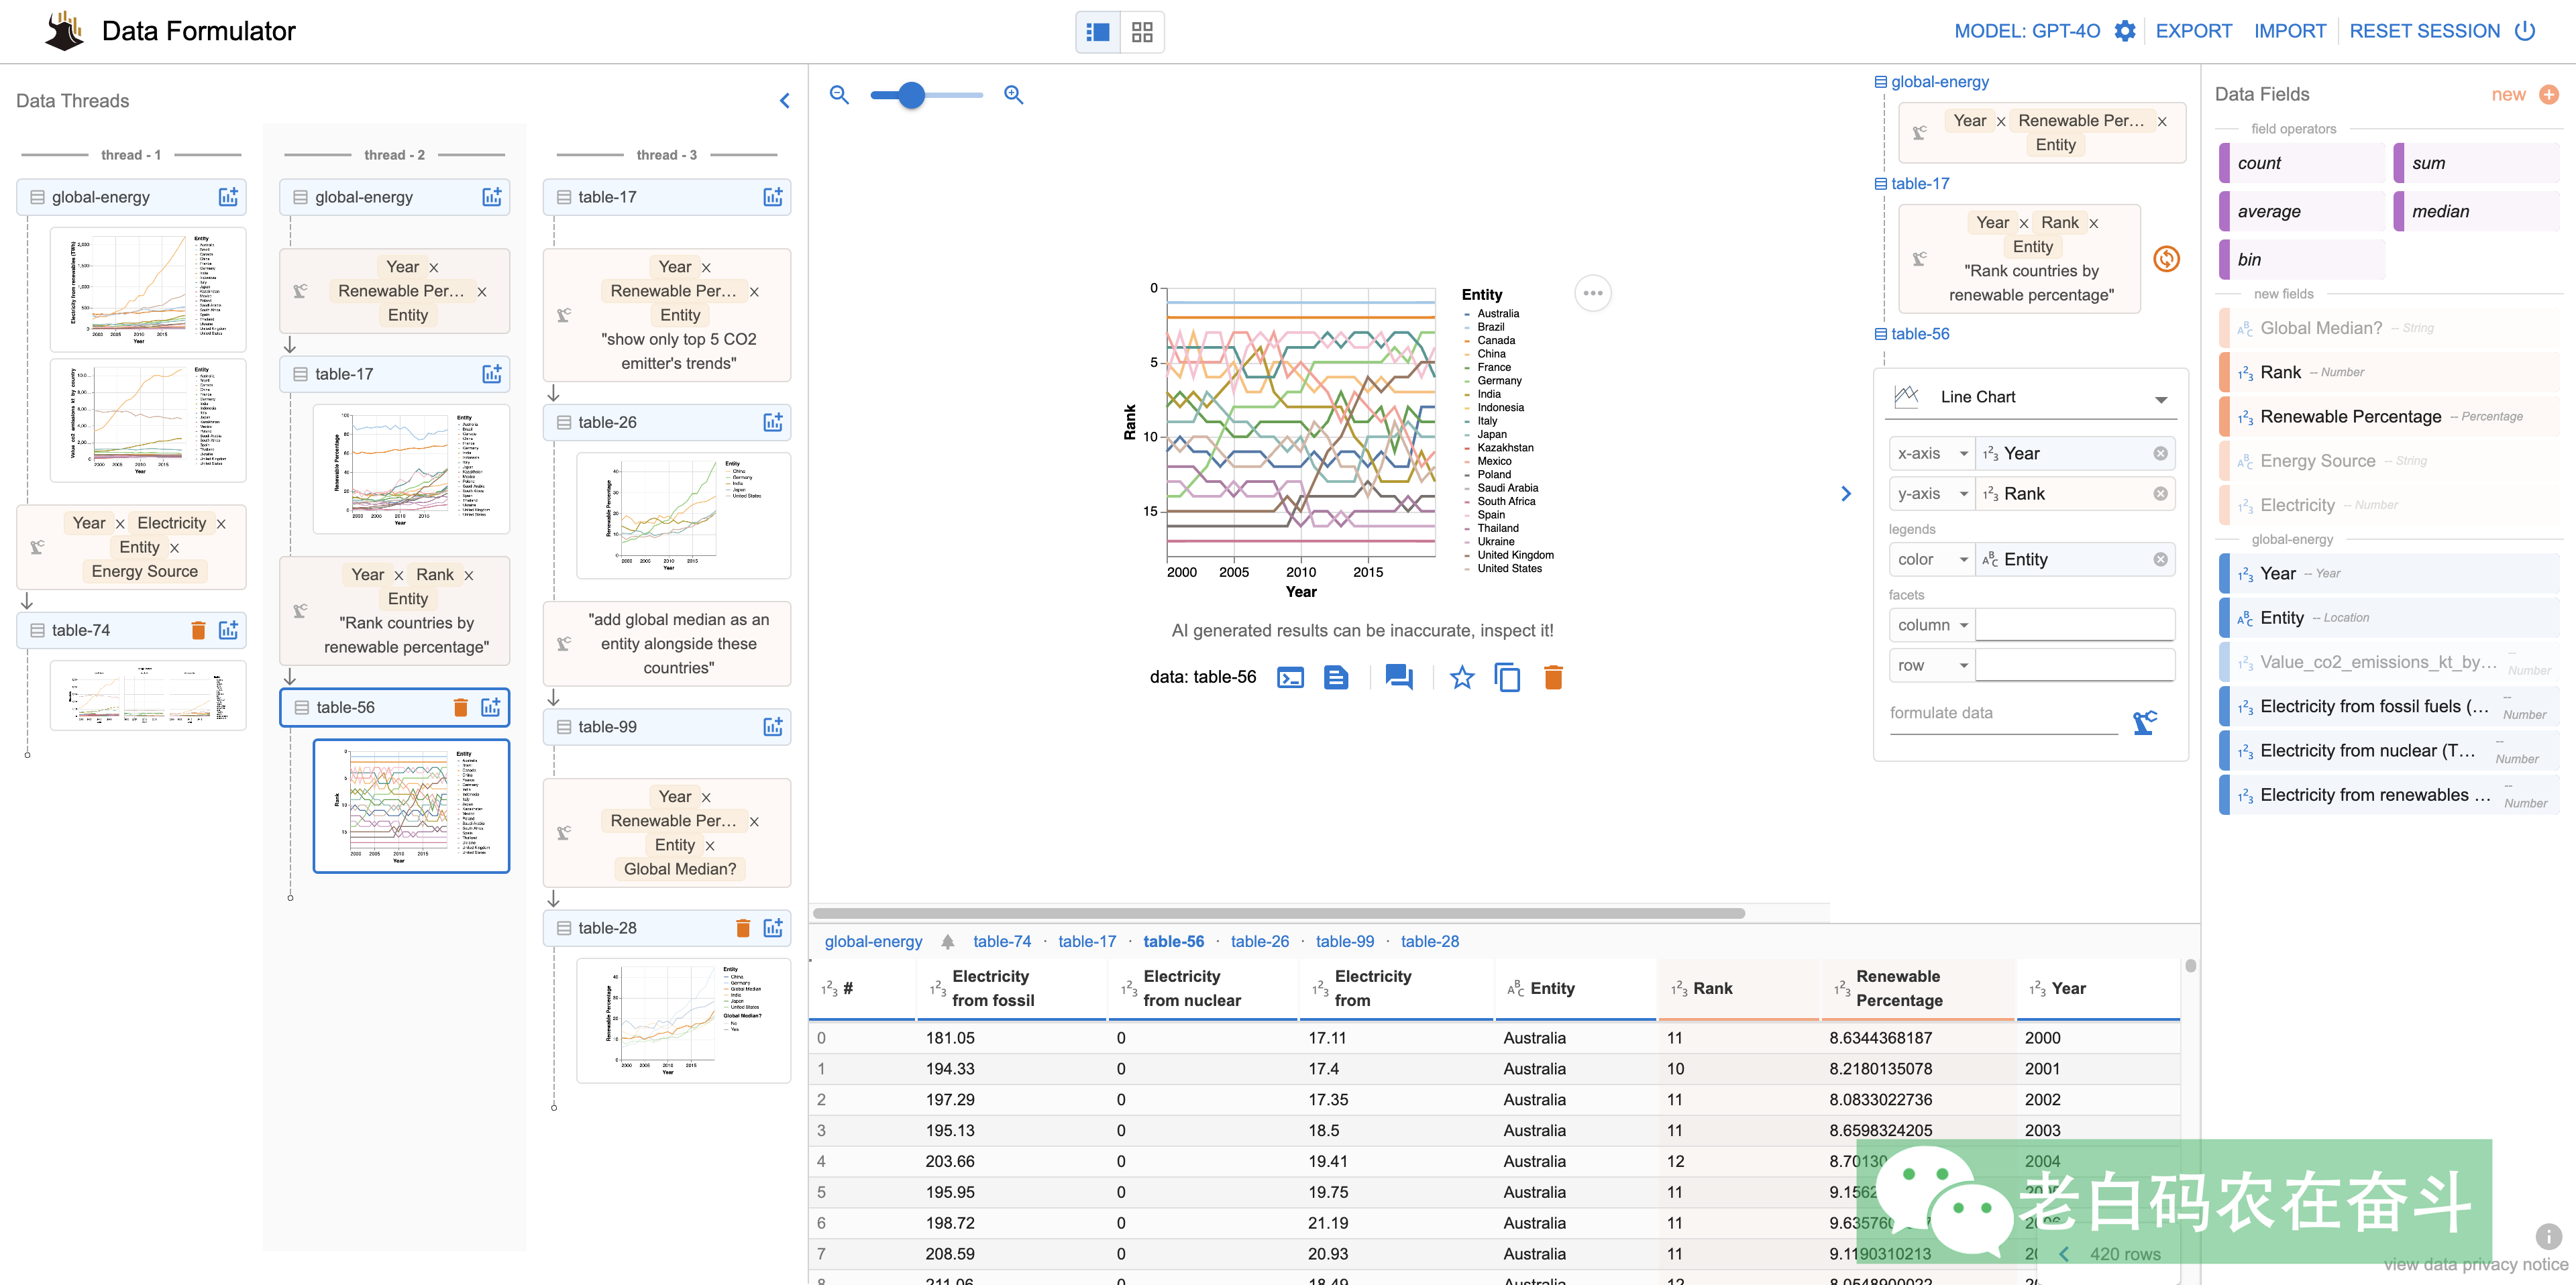This screenshot has width=2576, height=1285.
Task: Open table-17 link in history panel
Action: click(x=1919, y=184)
